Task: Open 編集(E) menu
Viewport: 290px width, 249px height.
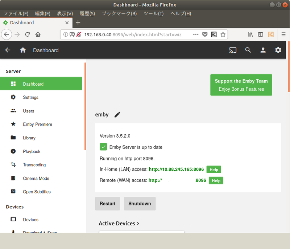Action: (42, 13)
